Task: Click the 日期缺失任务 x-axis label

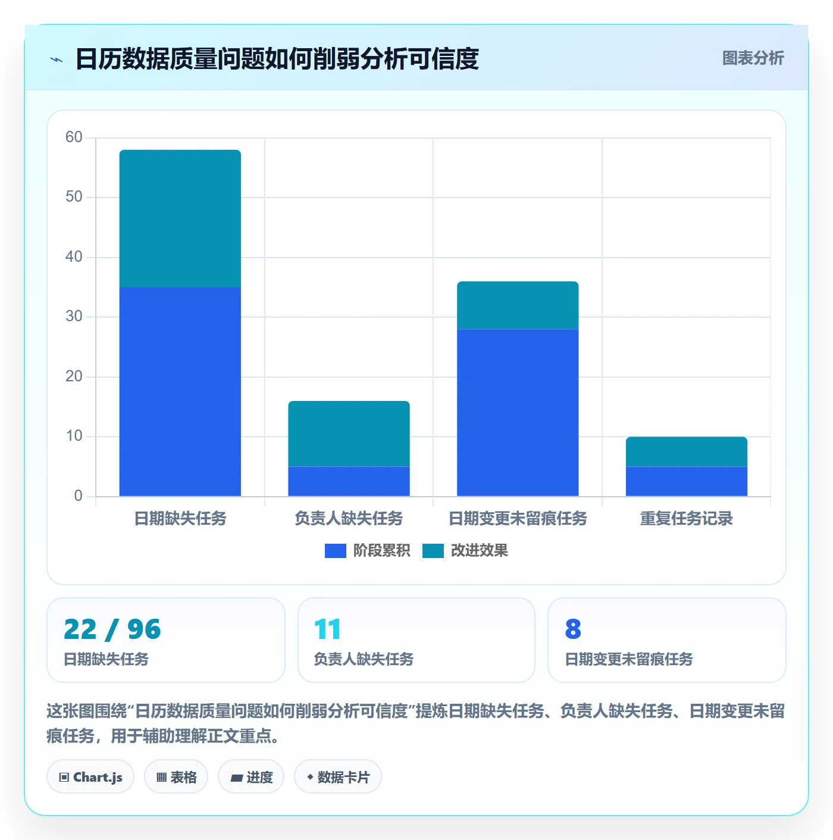Action: [180, 519]
